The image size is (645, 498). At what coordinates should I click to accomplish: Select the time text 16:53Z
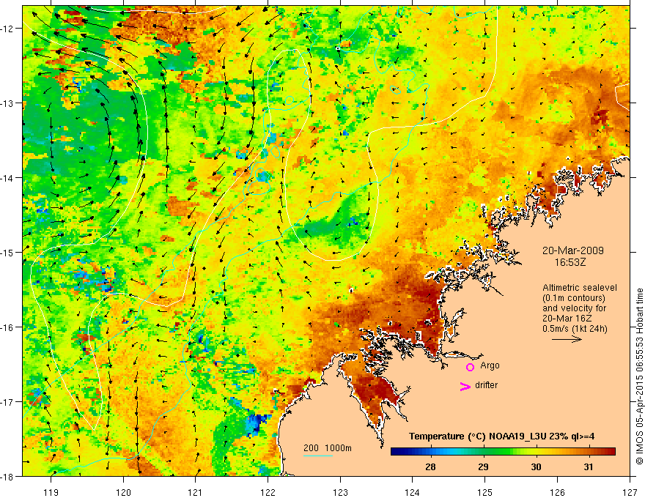coord(570,262)
